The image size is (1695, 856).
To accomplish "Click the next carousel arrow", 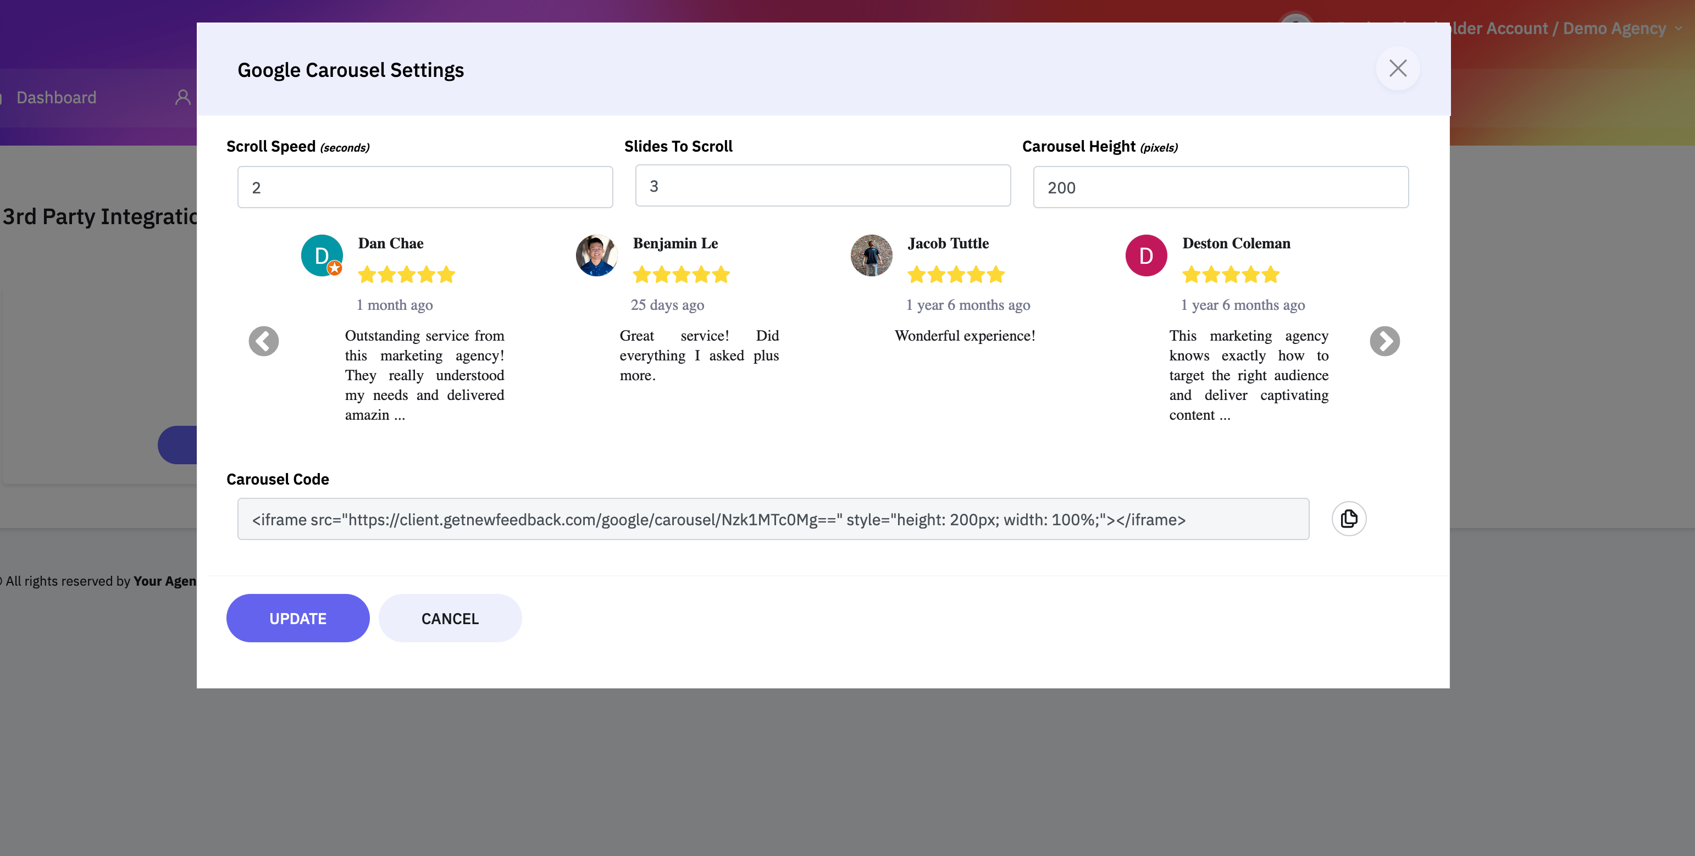I will point(1384,341).
